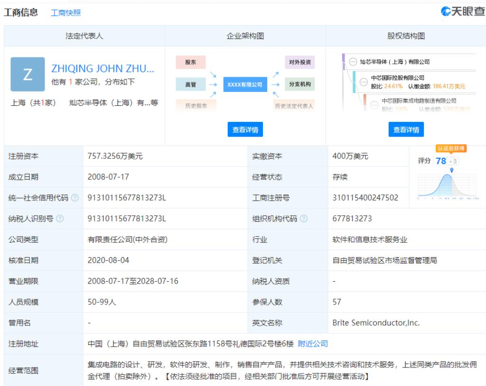Click the registered capital value 757.3256万美元
Image resolution: width=486 pixels, height=386 pixels.
click(x=115, y=156)
